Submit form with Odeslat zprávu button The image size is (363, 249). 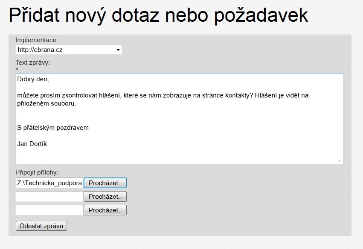[x=41, y=226]
